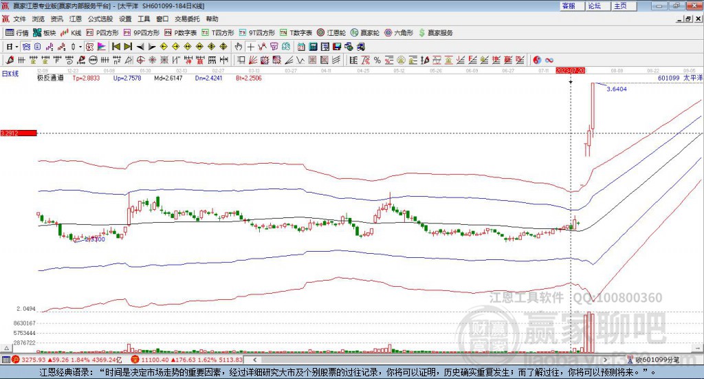Open the 江恩 menu
Viewport: 704px width, 379px height.
click(76, 19)
